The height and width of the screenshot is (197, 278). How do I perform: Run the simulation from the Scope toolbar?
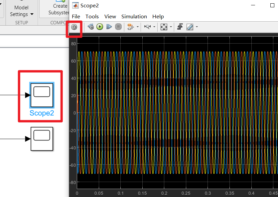(100, 27)
